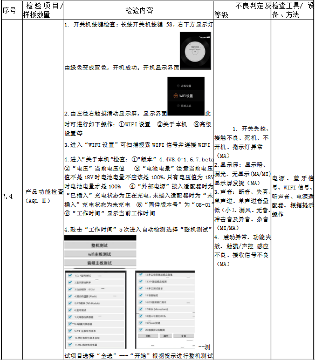Click the vinyl record center label
Screen dimensions: 315x360
click(195, 51)
